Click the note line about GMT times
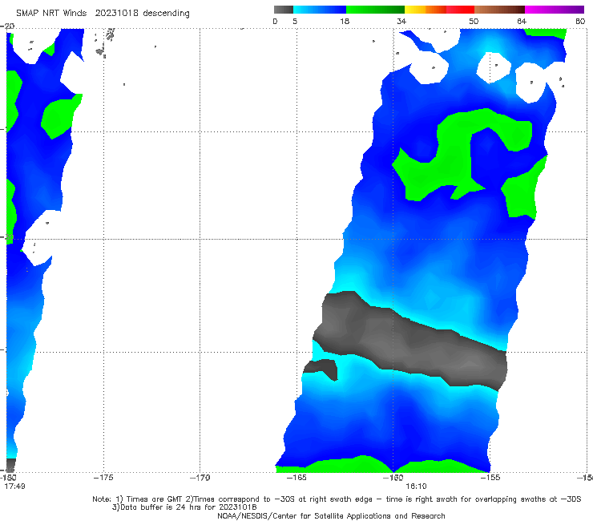 [337, 499]
